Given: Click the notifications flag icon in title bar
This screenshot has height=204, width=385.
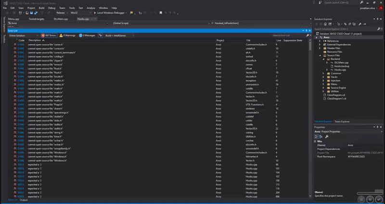Looking at the screenshot, I should pyautogui.click(x=314, y=2).
